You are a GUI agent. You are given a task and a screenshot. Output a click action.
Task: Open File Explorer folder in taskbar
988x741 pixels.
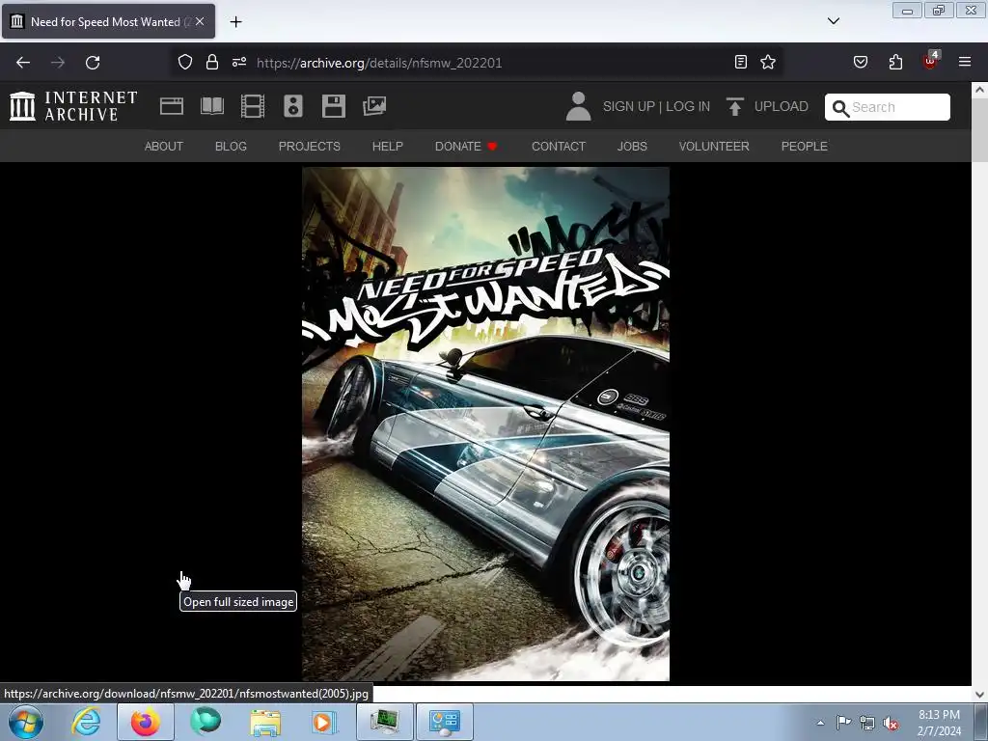[266, 722]
